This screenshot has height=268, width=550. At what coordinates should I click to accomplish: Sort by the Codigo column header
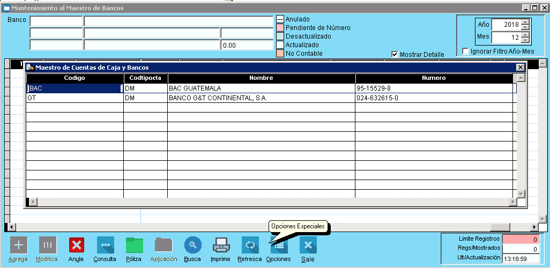[75, 78]
